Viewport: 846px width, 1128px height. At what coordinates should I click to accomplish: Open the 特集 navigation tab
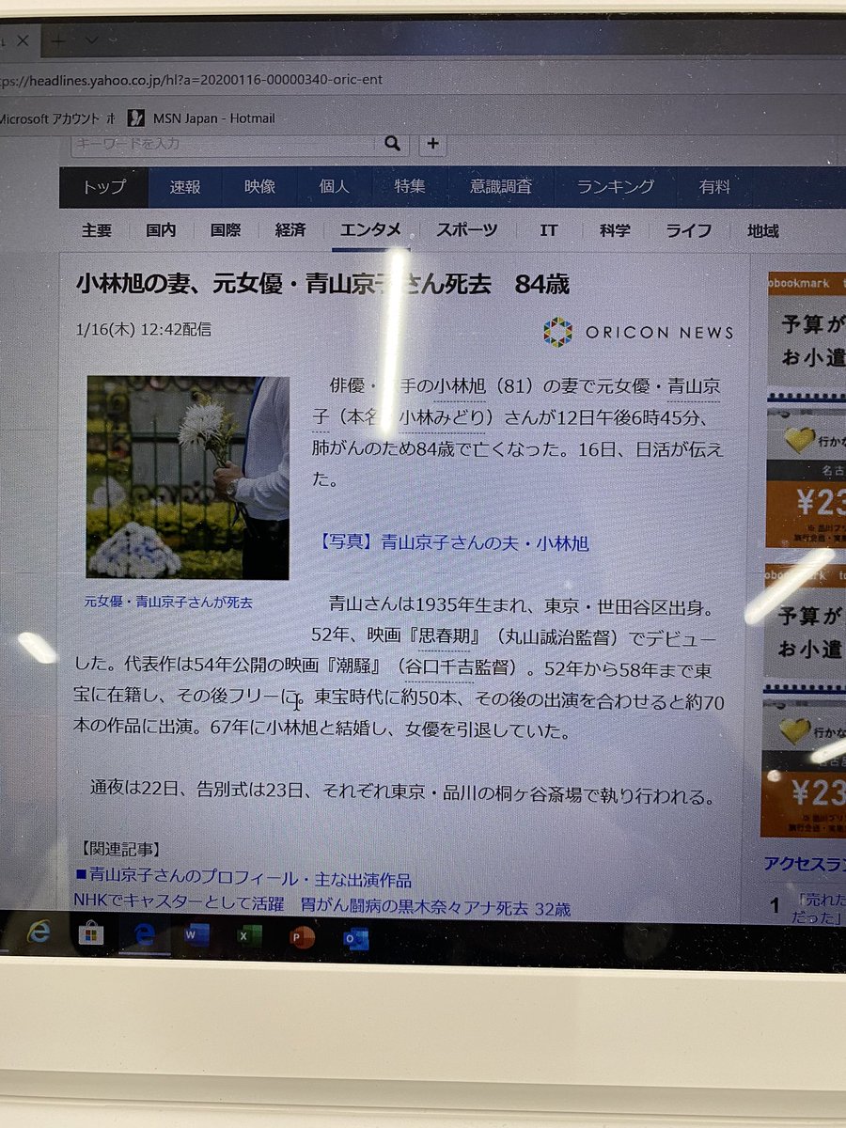point(409,186)
